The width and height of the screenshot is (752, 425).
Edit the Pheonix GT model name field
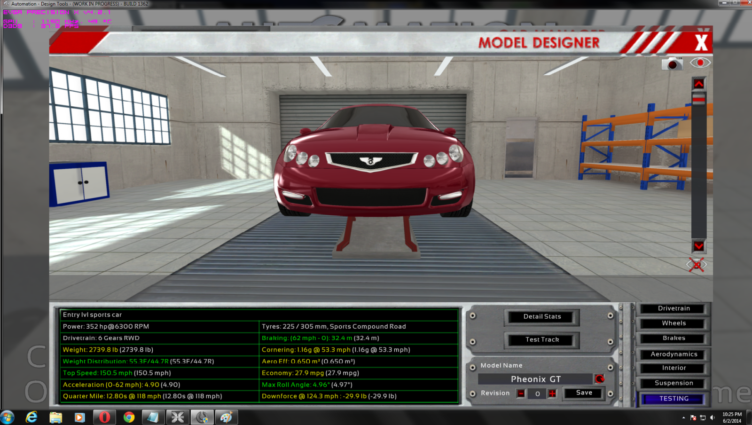pyautogui.click(x=535, y=379)
